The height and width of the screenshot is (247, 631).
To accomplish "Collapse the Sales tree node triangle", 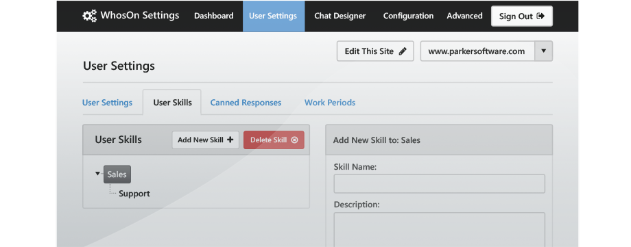I will 97,174.
